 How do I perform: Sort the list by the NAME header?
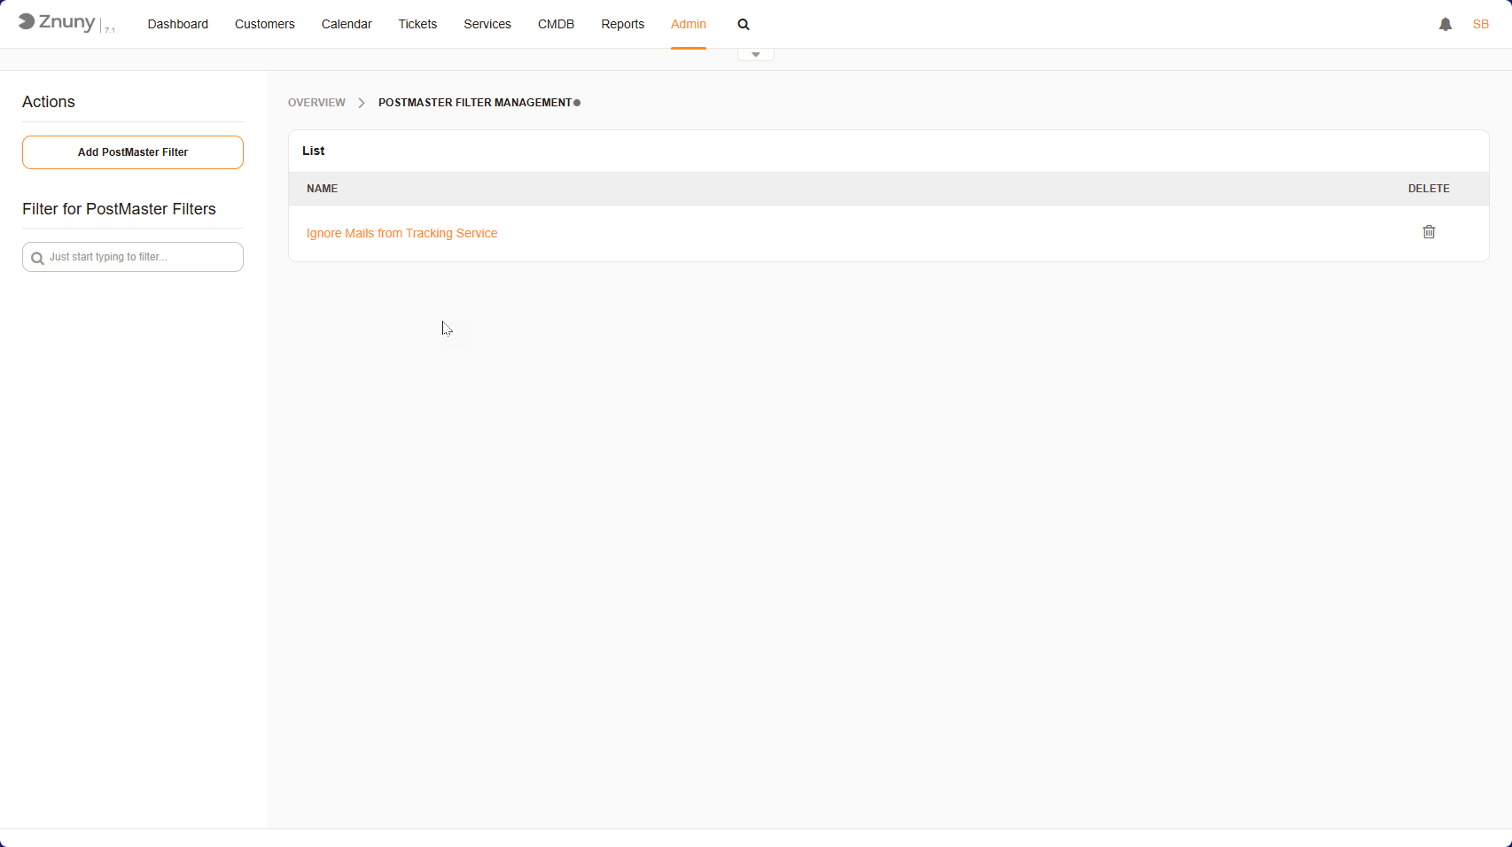(x=322, y=189)
